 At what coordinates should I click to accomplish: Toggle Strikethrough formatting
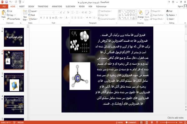(x=53, y=18)
